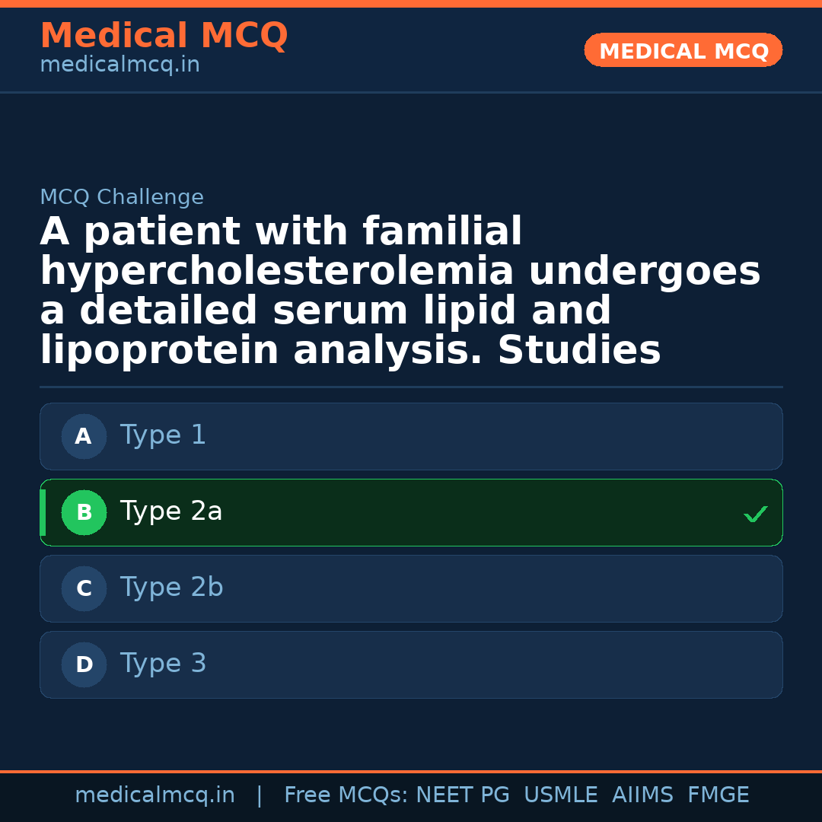Screen dimensions: 822x822
Task: Click the A letter circle icon
Action: point(84,437)
